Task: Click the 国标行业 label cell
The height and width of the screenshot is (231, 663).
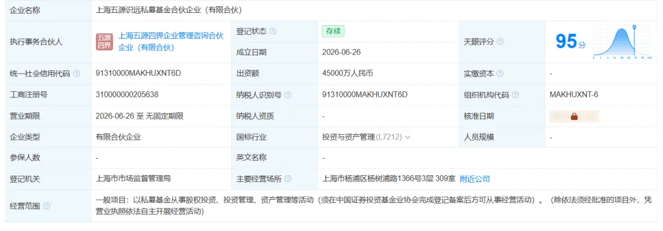Action: point(274,137)
